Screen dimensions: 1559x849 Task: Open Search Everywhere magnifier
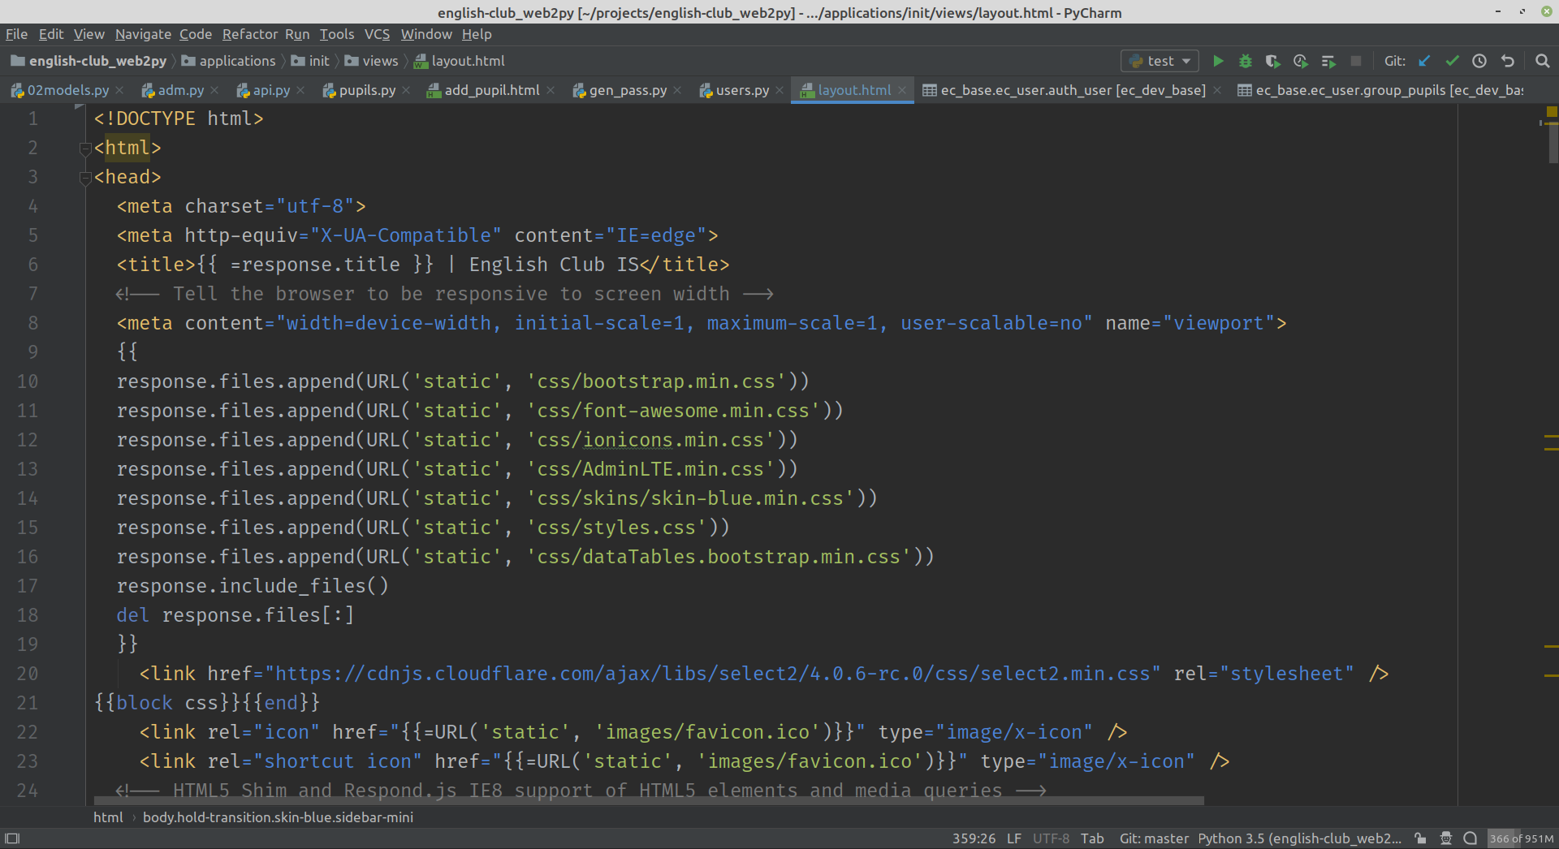click(x=1543, y=61)
